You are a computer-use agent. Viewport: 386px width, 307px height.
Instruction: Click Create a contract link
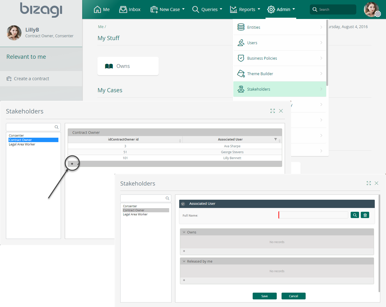pyautogui.click(x=28, y=79)
